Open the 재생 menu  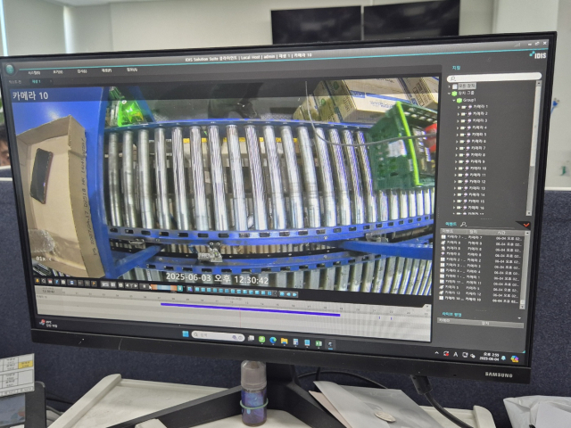[x=106, y=70]
